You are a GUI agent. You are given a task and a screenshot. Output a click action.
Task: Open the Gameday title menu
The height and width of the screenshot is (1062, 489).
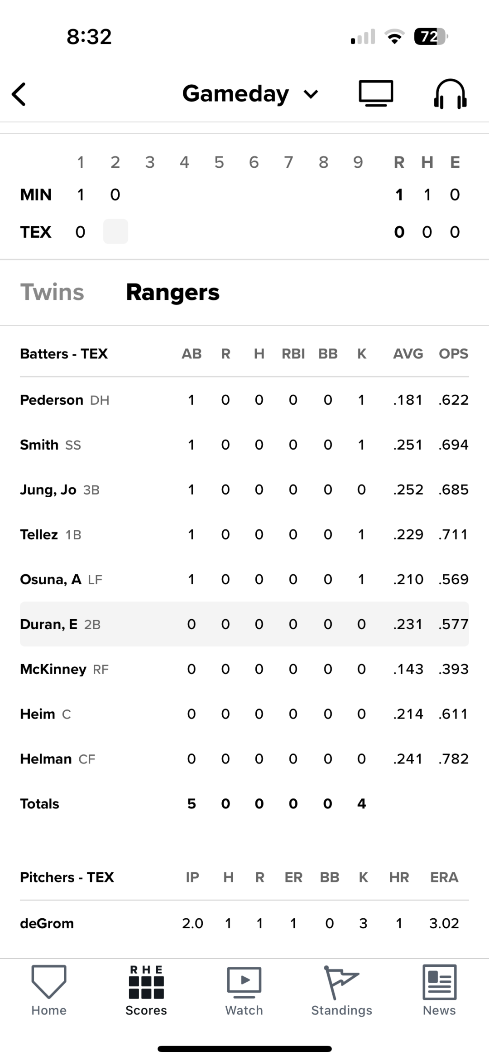click(x=235, y=94)
